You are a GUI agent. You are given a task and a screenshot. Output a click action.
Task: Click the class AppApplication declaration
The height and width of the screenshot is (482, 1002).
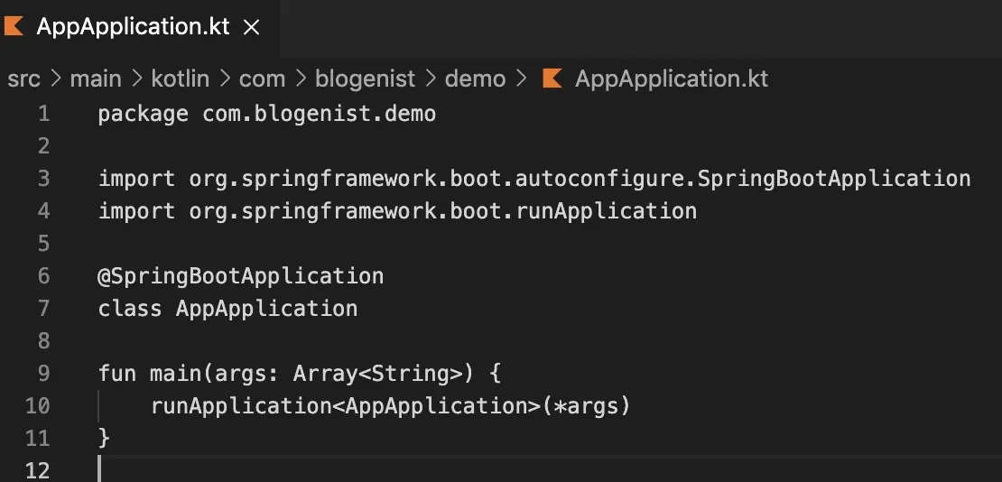click(x=227, y=308)
